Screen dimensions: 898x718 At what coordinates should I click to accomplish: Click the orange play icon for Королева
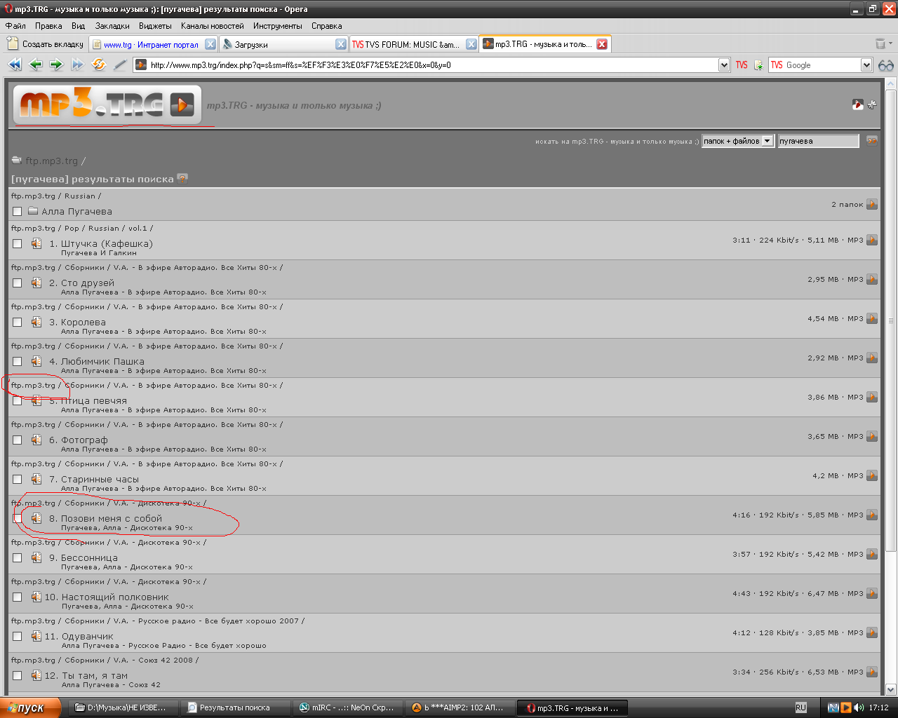872,318
